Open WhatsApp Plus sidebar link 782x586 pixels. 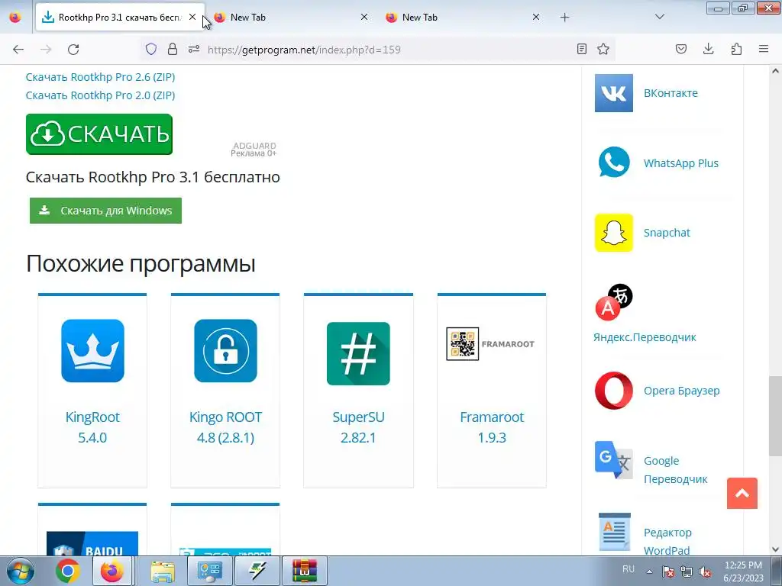pyautogui.click(x=681, y=163)
